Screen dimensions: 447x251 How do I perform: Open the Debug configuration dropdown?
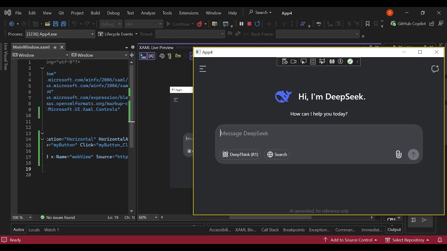tap(111, 24)
